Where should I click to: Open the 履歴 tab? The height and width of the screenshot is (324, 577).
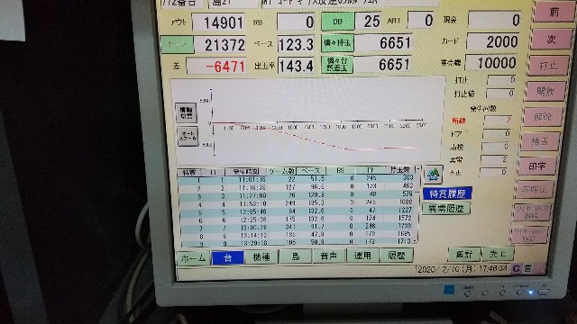tap(397, 255)
